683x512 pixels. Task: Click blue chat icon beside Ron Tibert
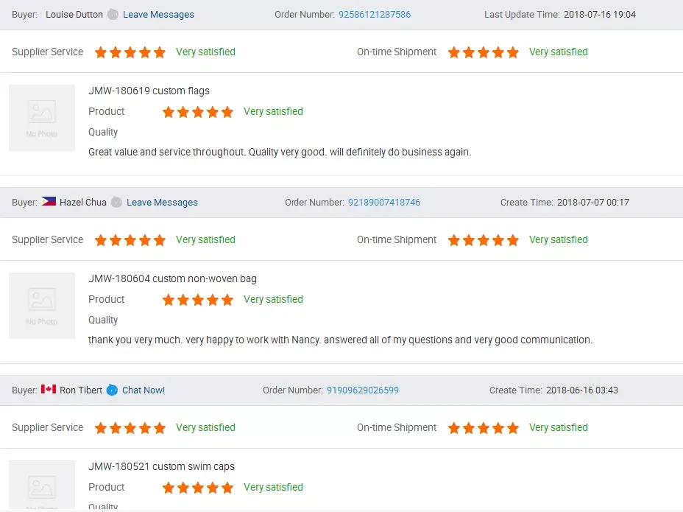click(112, 390)
